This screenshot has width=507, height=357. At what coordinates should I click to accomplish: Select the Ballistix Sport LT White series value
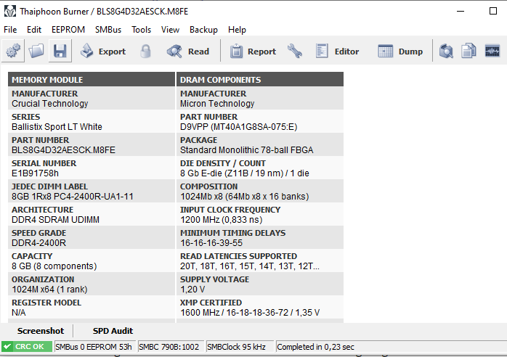click(57, 127)
